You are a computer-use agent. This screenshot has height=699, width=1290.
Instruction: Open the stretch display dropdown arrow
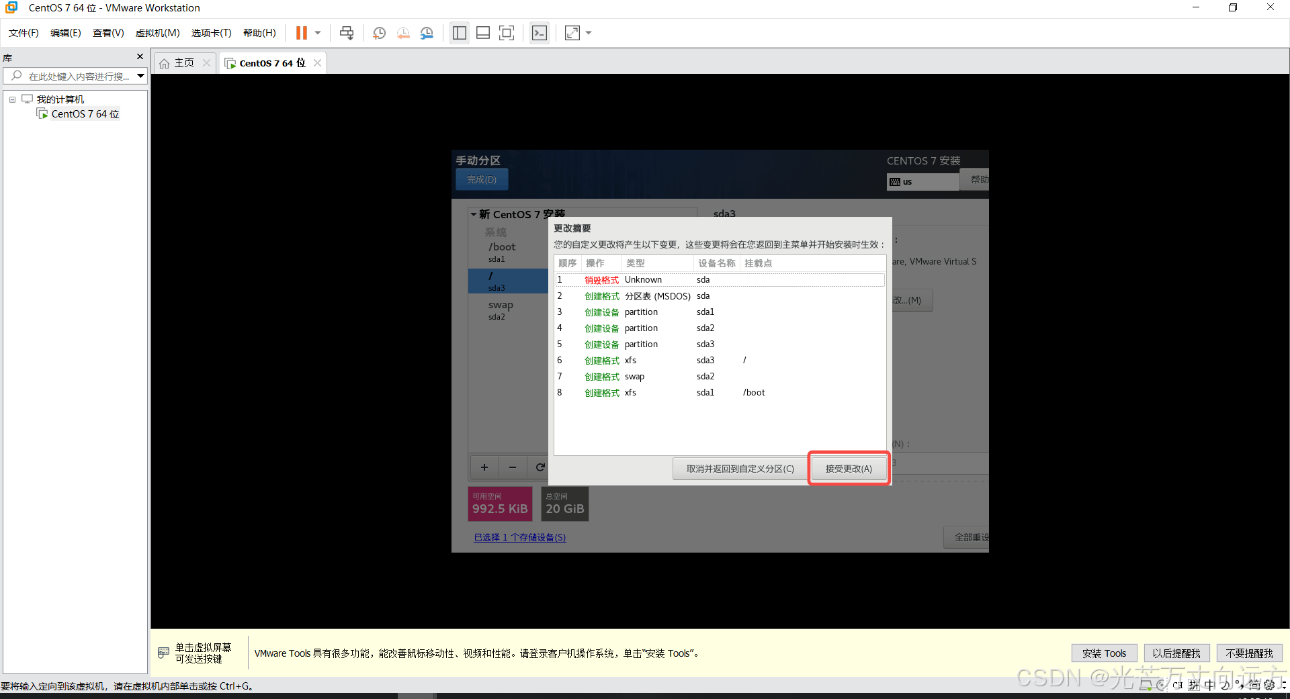pos(589,33)
